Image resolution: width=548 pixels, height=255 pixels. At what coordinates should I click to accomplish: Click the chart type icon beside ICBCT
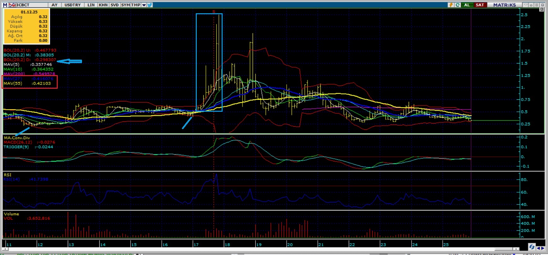point(12,5)
